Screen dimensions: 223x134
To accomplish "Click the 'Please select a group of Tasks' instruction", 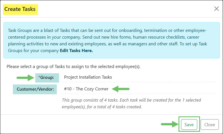I will tap(73, 67).
